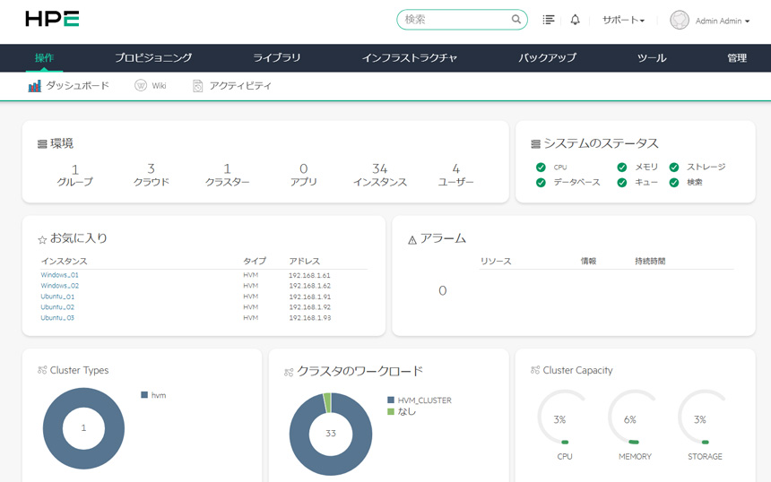Click the ストレージ status check icon
The height and width of the screenshot is (482, 771).
674,167
